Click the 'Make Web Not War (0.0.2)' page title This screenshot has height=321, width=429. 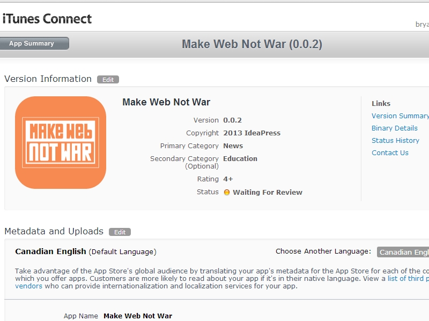(252, 44)
